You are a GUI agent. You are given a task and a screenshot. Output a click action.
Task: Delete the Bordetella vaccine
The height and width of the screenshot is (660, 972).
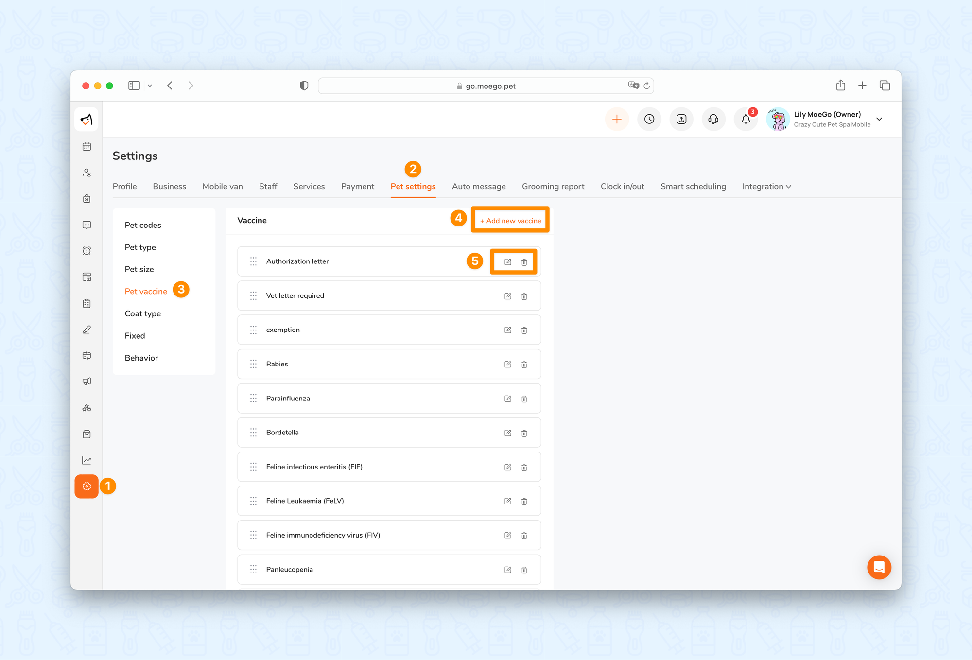click(x=524, y=433)
